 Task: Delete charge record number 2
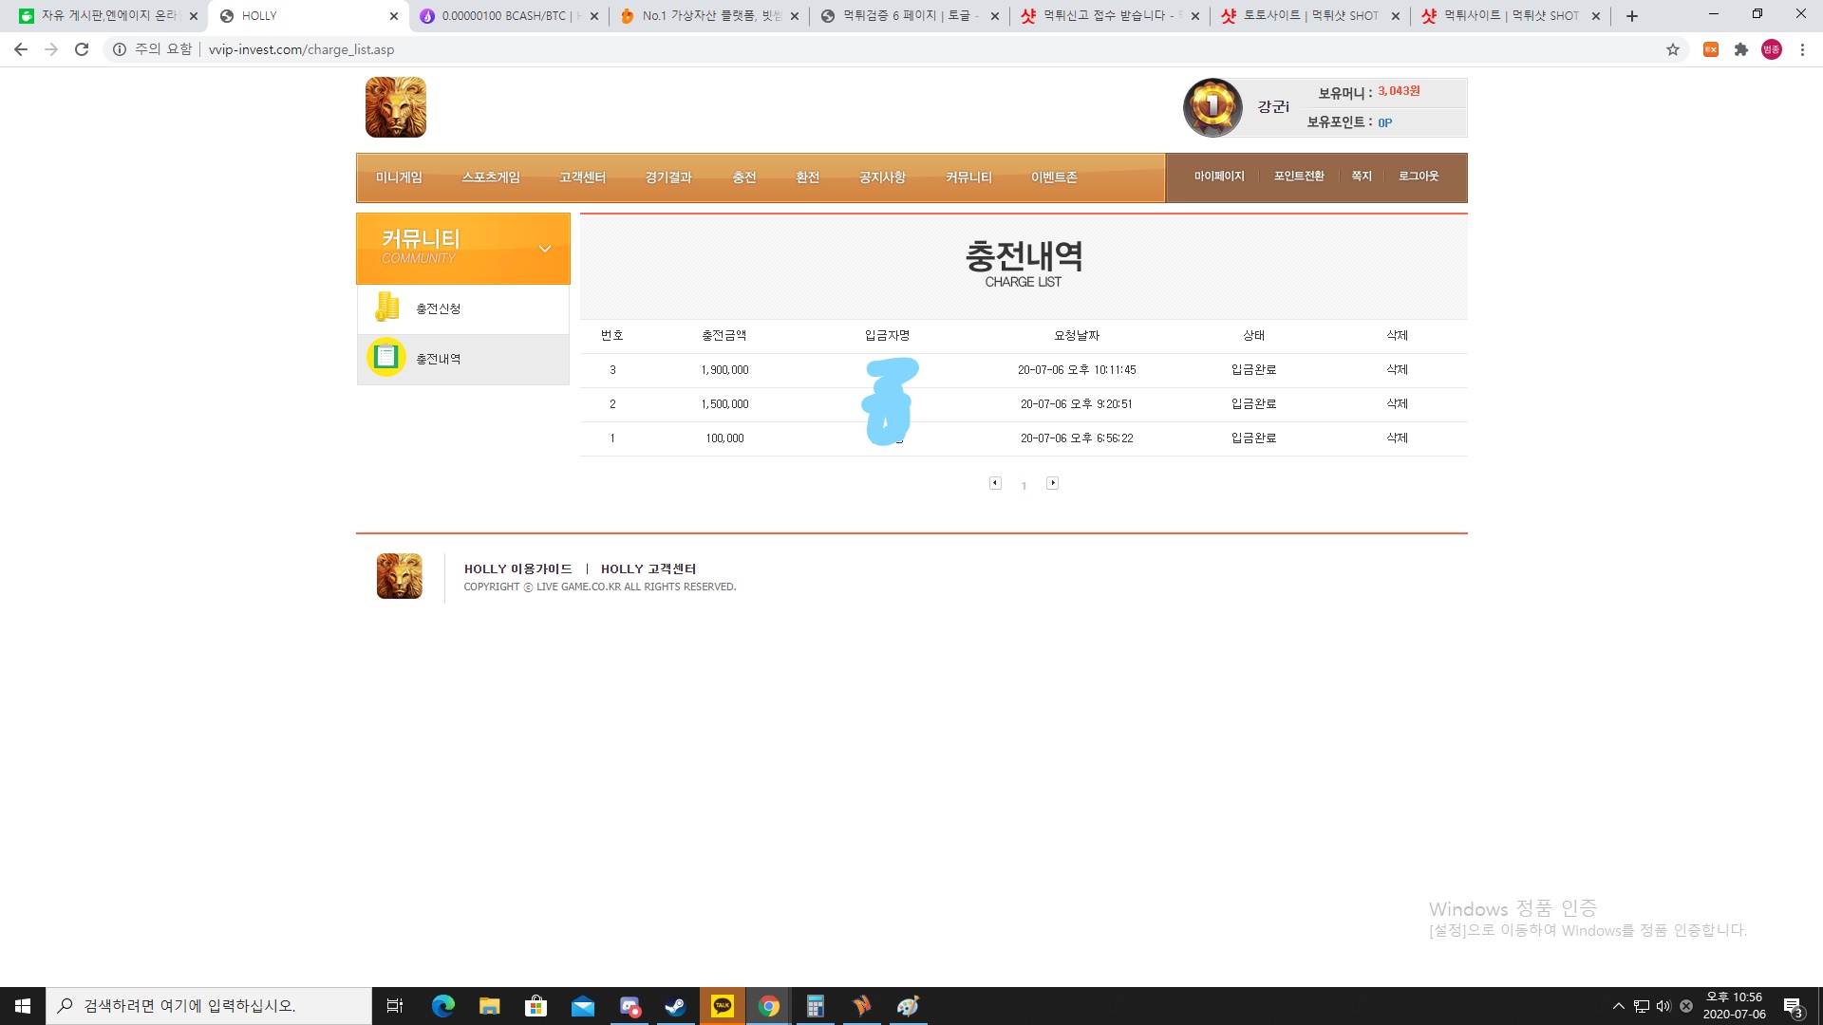pos(1397,404)
